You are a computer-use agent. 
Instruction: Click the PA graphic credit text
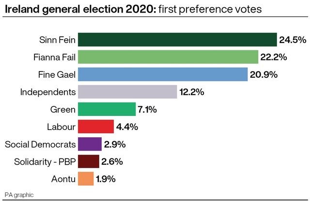pos(19,195)
